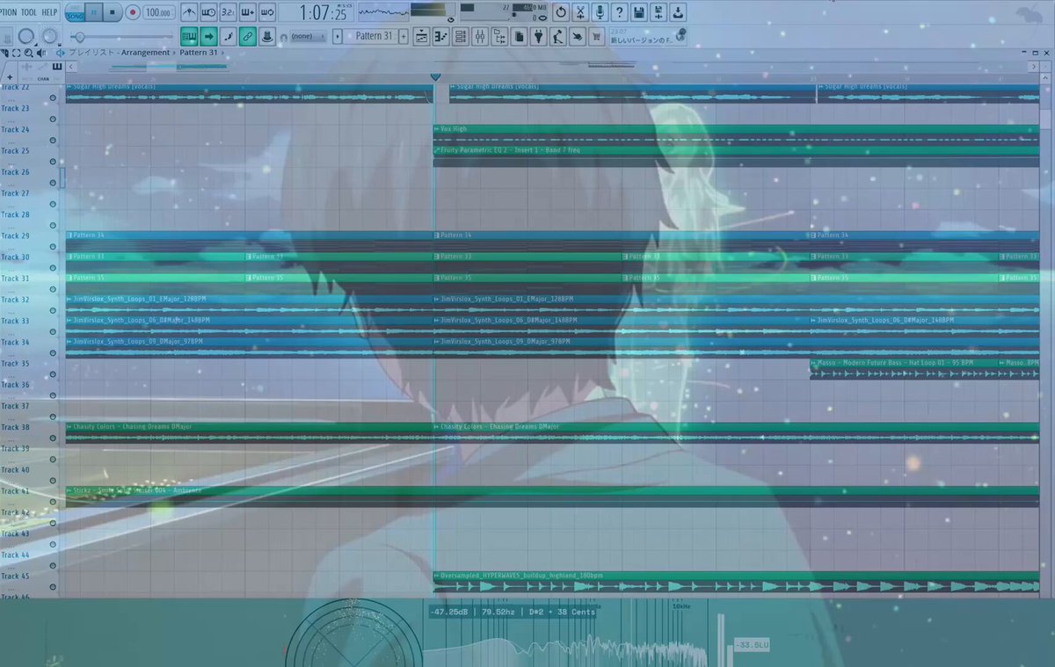Toggle the top-hat typing keyboard note options
The image size is (1055, 667).
267,36
